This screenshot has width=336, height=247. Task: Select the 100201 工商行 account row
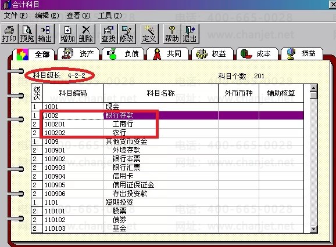167,124
